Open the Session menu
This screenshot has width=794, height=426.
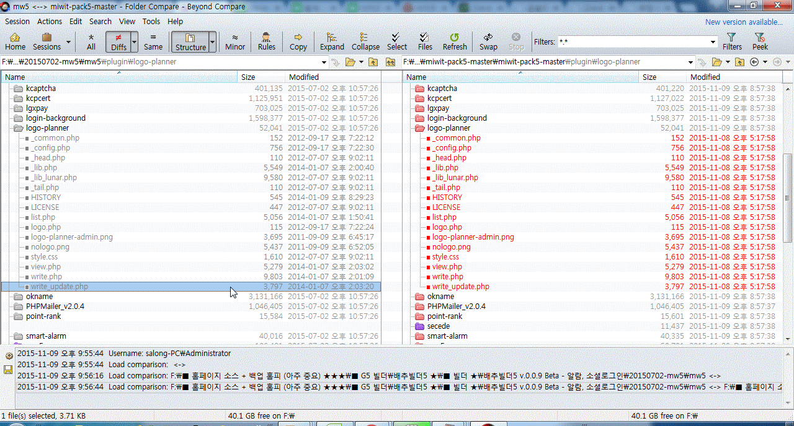(17, 21)
